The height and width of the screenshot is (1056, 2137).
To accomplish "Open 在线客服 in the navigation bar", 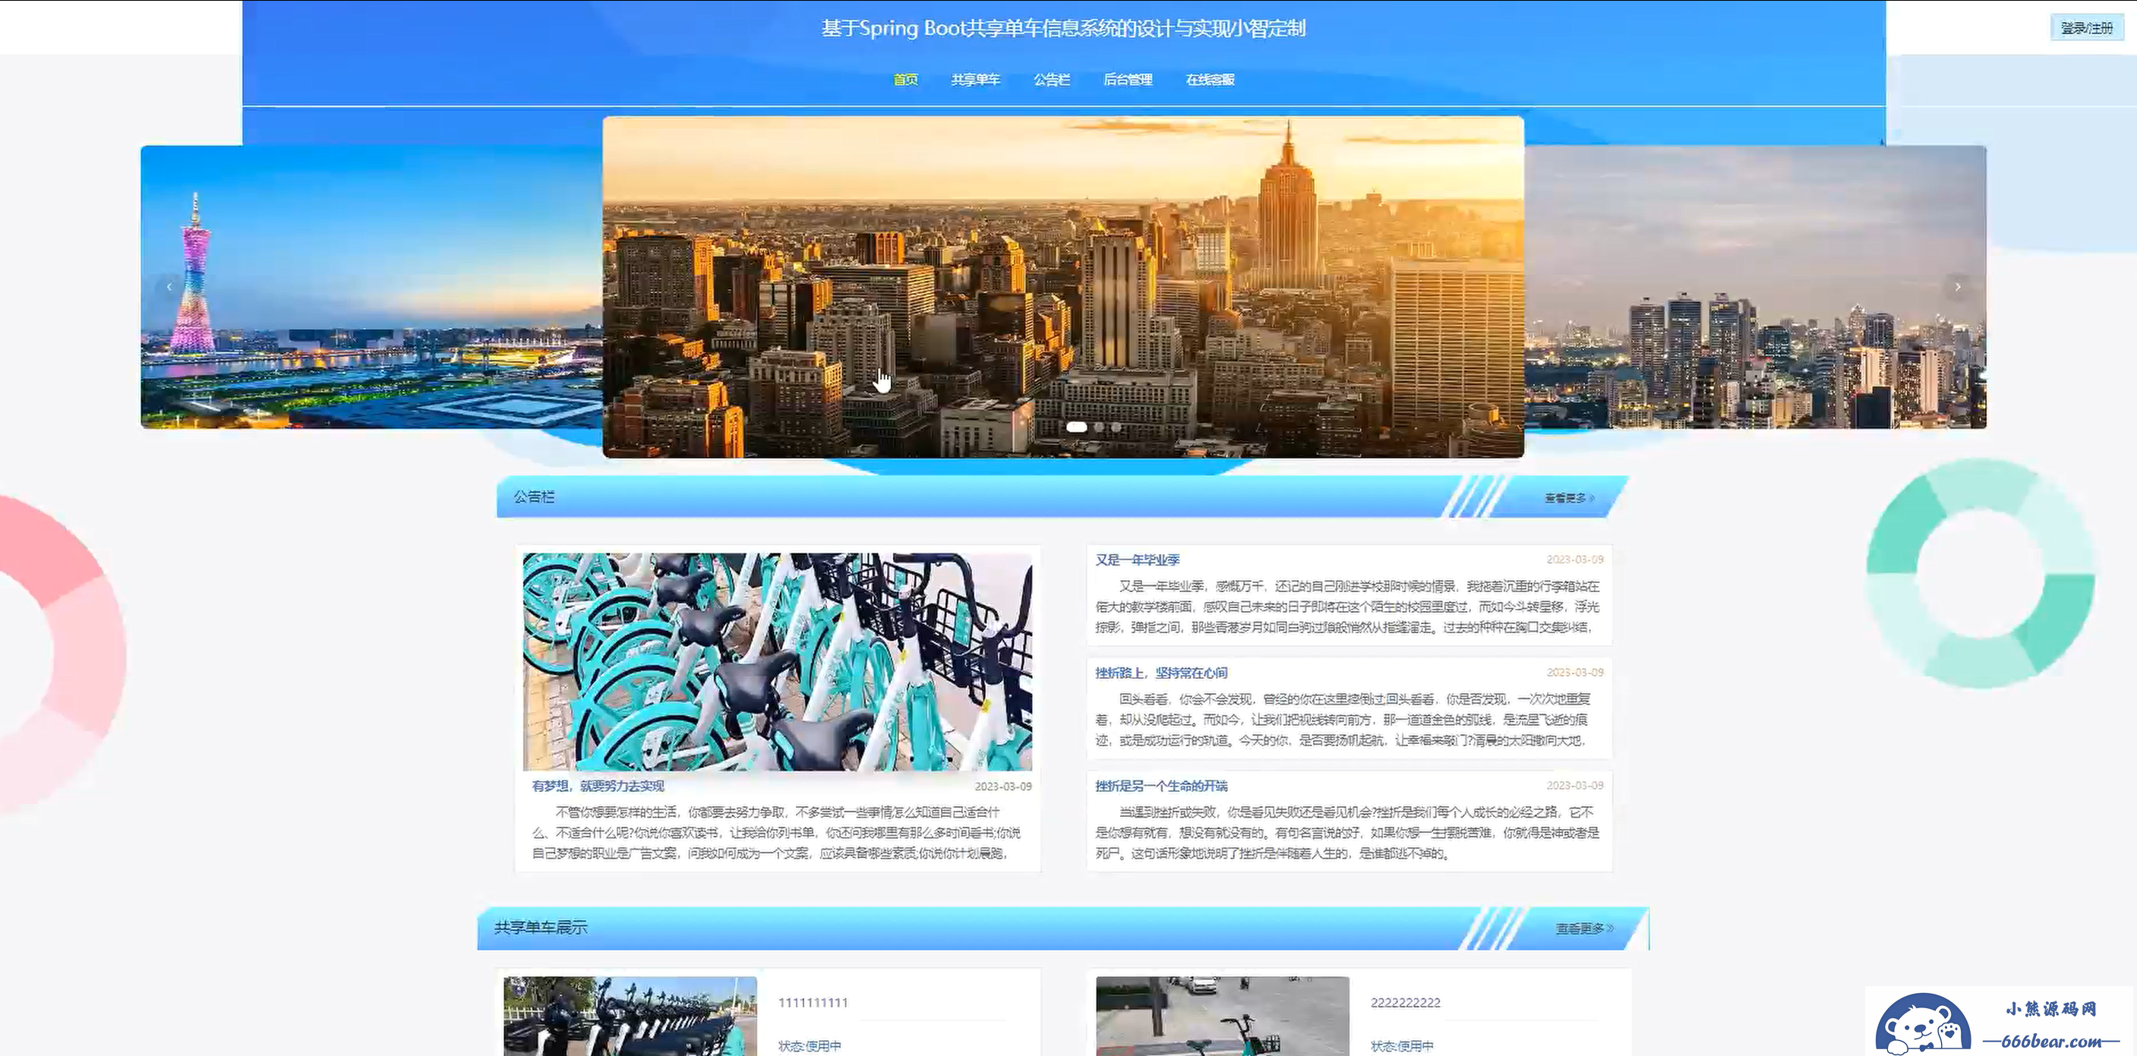I will coord(1210,80).
